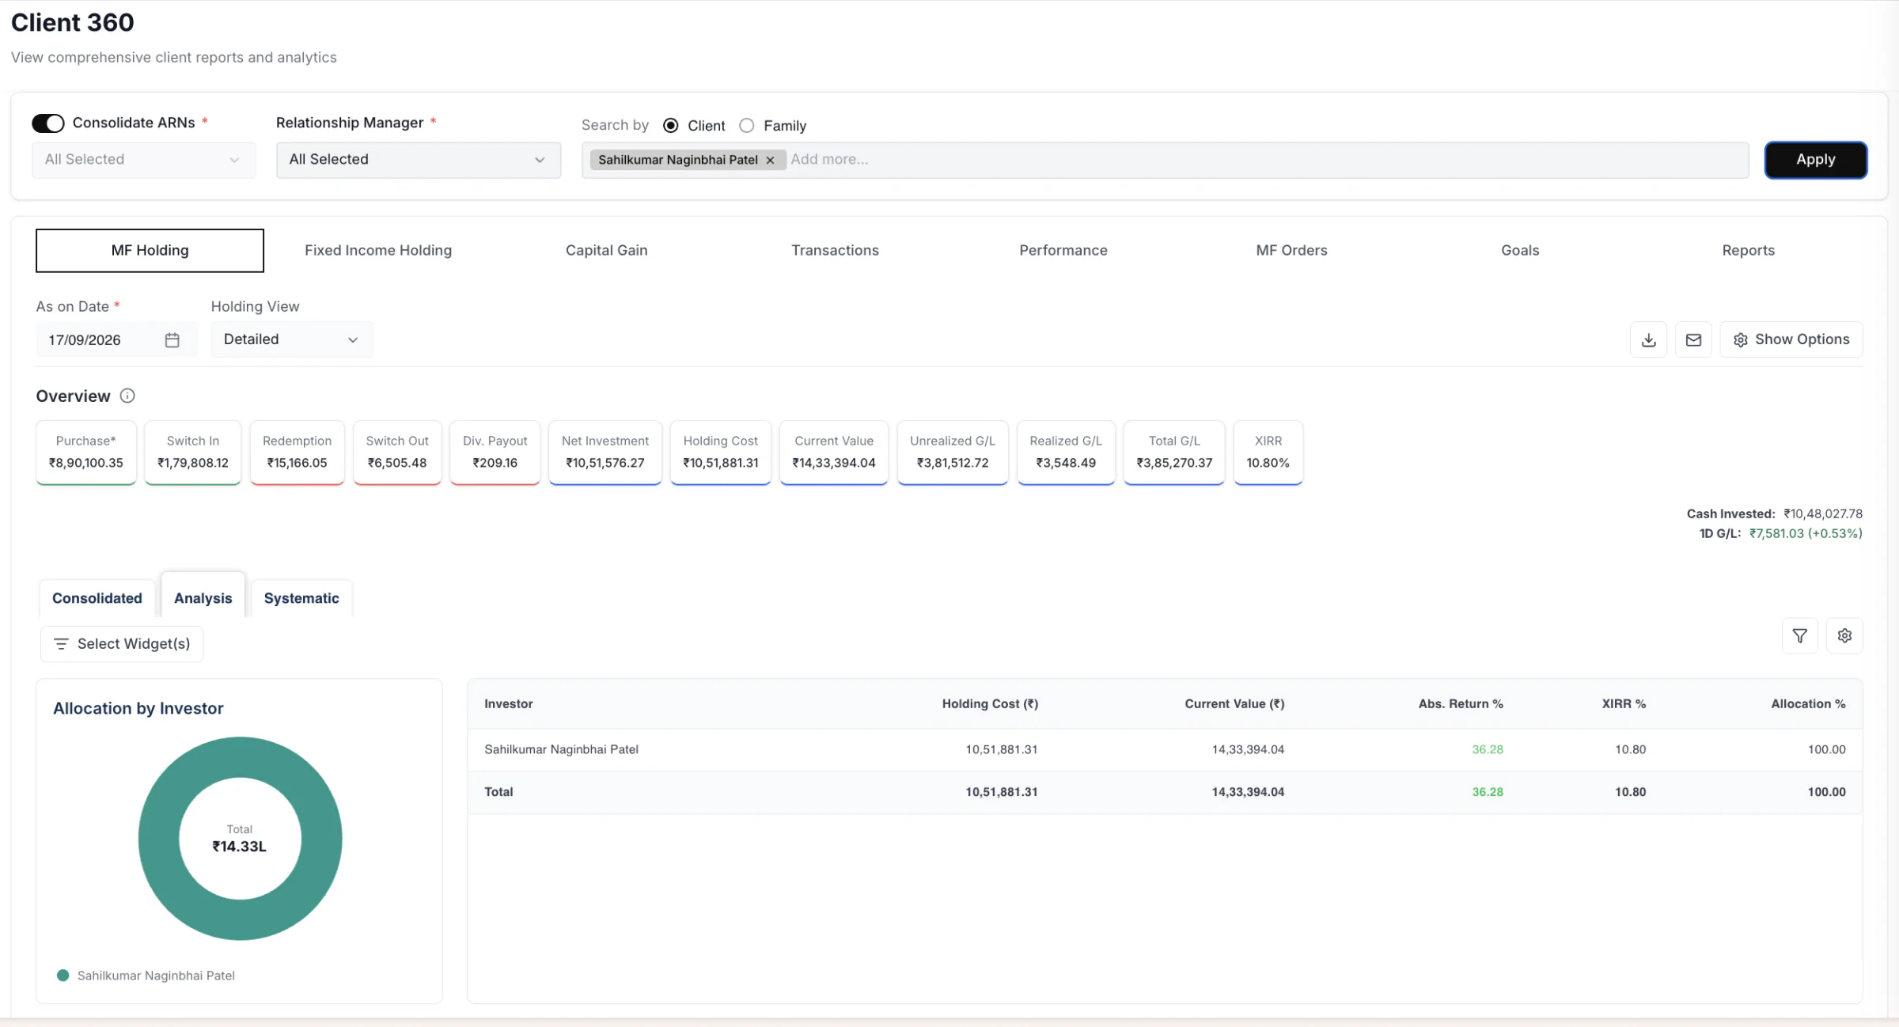
Task: Open the filter funnel icon
Action: pyautogui.click(x=1799, y=635)
